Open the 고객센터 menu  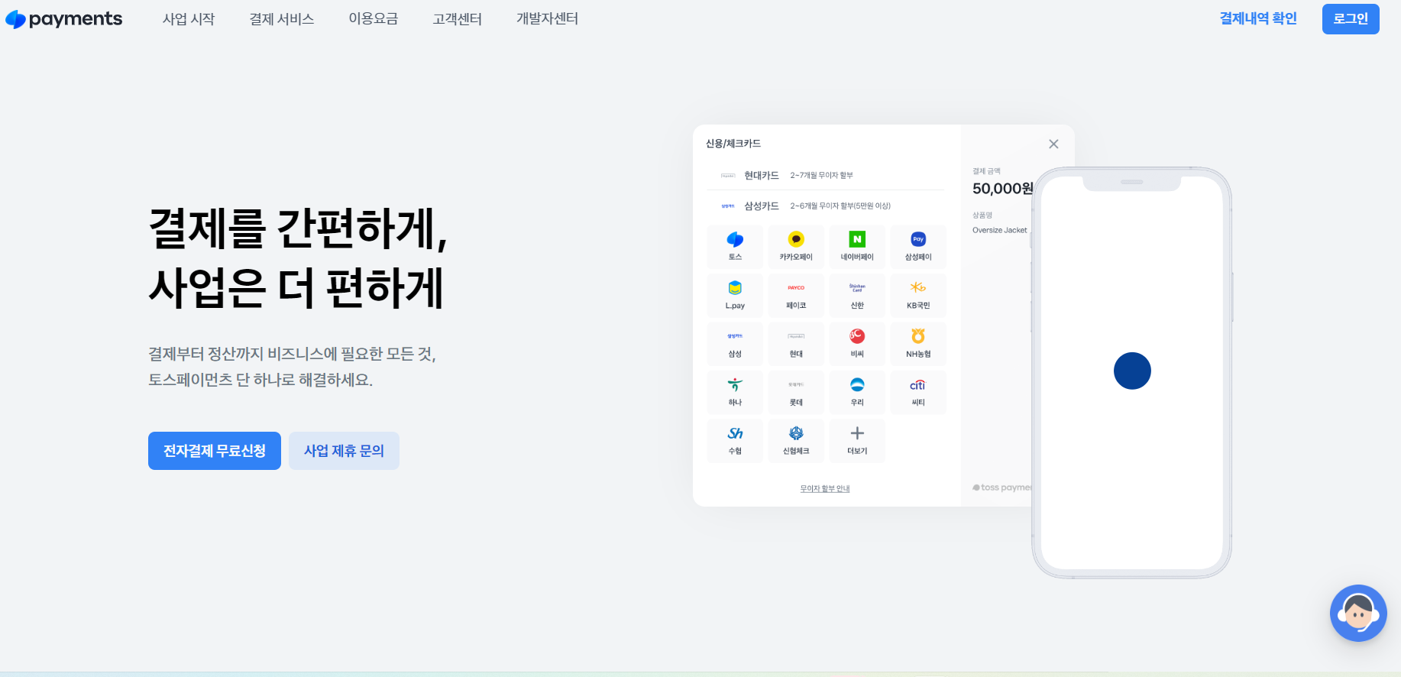click(x=458, y=19)
